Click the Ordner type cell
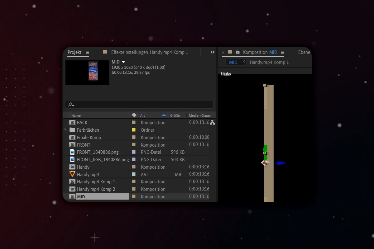The width and height of the screenshot is (374, 249). pos(148,130)
